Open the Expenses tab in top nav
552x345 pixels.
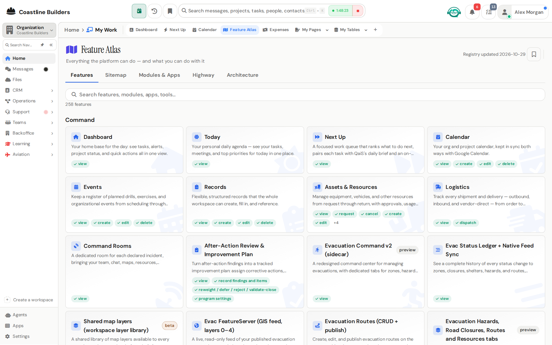click(x=276, y=30)
